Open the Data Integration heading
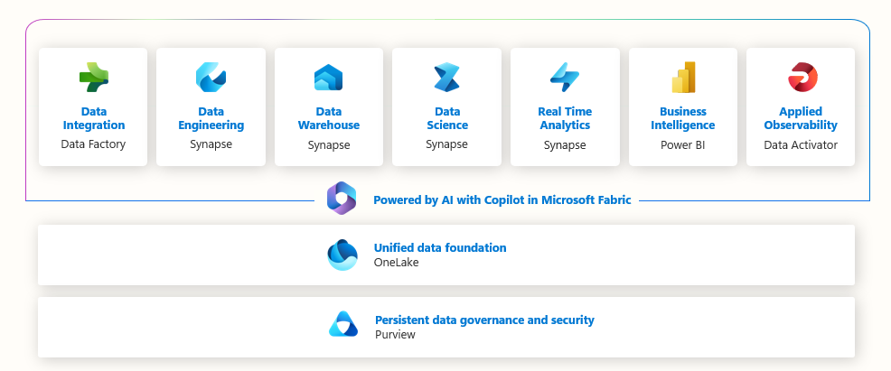891x371 pixels. coord(94,118)
